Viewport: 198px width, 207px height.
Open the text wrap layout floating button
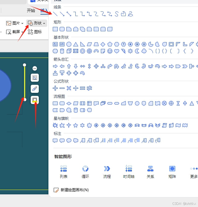click(x=35, y=78)
